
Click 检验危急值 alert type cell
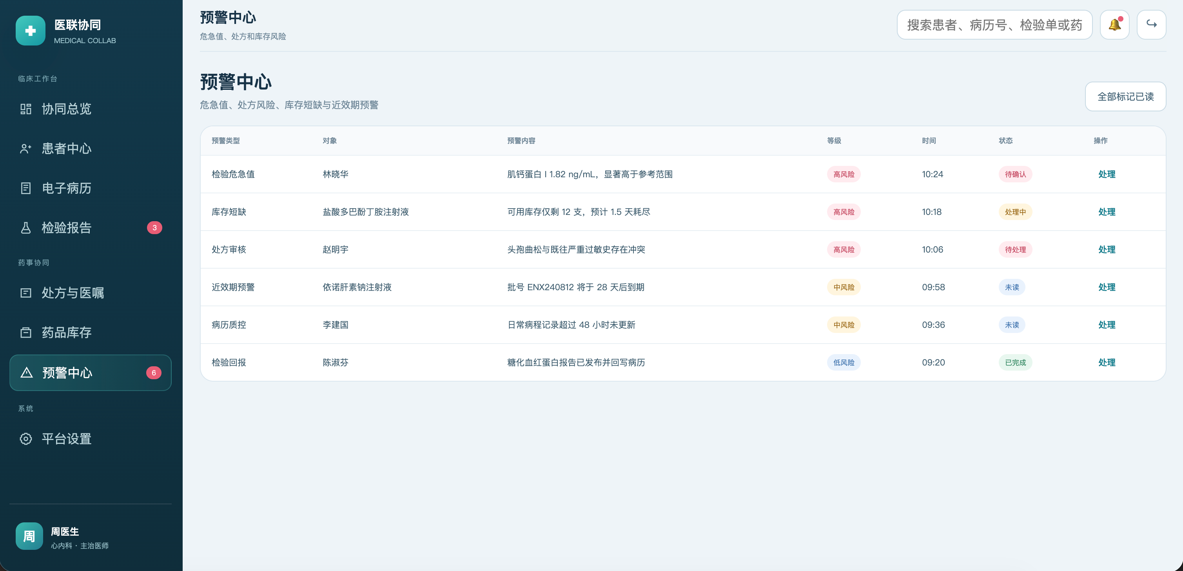(233, 174)
